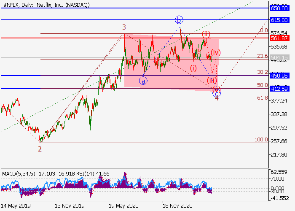Click the 257.66 price axis value
The width and height of the screenshot is (295, 211).
[x=279, y=141]
